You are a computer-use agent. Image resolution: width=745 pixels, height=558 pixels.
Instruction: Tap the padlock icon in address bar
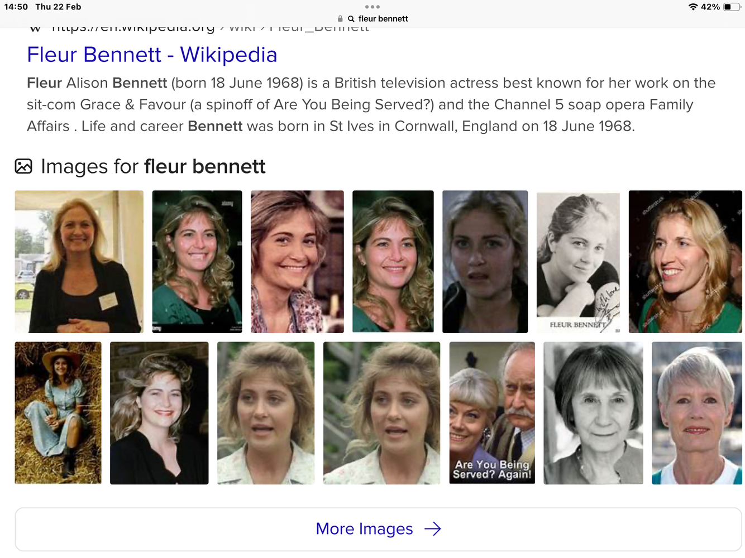click(x=340, y=19)
